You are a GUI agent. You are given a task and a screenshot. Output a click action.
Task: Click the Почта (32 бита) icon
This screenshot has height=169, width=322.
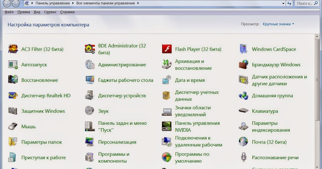[x=244, y=142]
